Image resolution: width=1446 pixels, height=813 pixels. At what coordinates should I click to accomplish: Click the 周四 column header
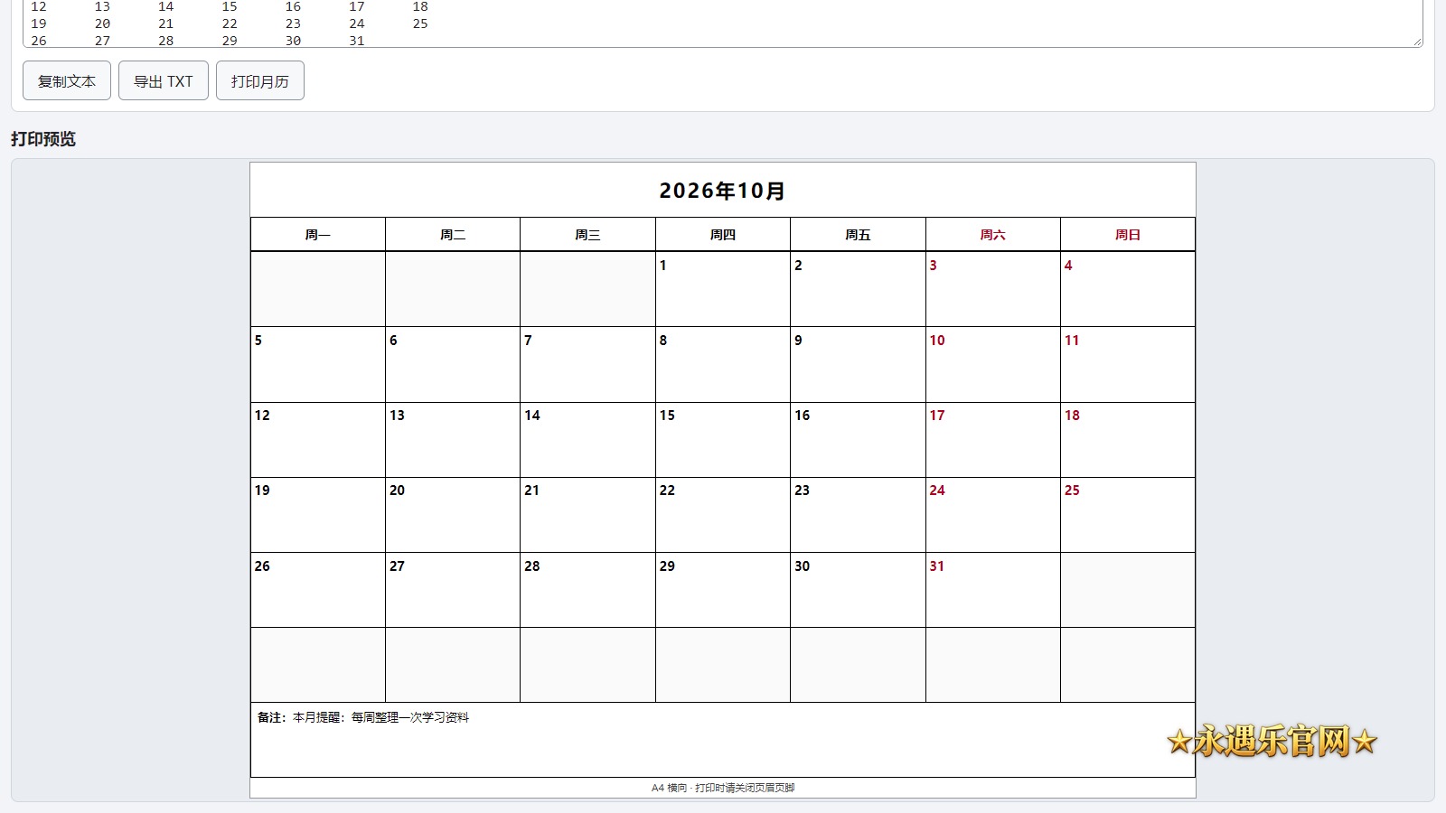(x=723, y=235)
